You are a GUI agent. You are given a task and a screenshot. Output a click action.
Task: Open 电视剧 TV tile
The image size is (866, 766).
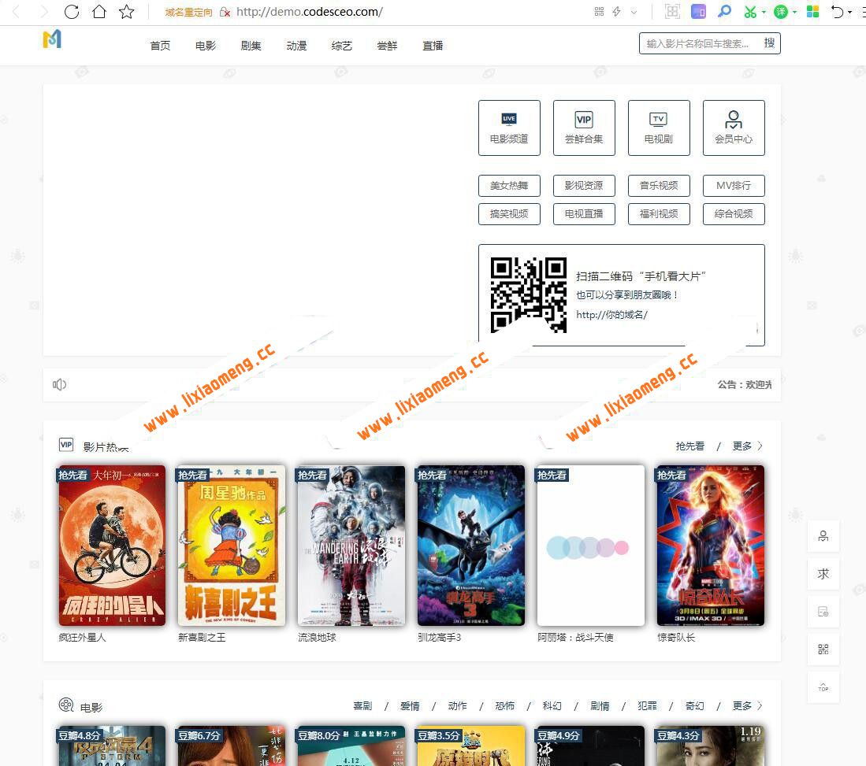[x=659, y=128]
